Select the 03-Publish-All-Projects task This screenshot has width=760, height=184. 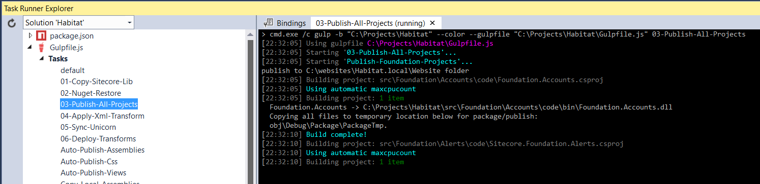point(99,104)
